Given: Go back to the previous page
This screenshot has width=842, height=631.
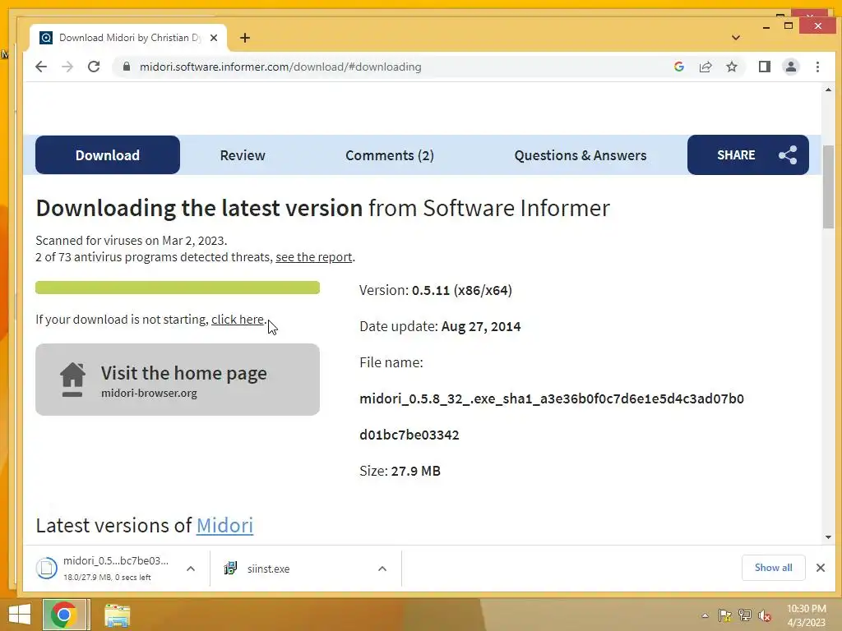Looking at the screenshot, I should [41, 67].
